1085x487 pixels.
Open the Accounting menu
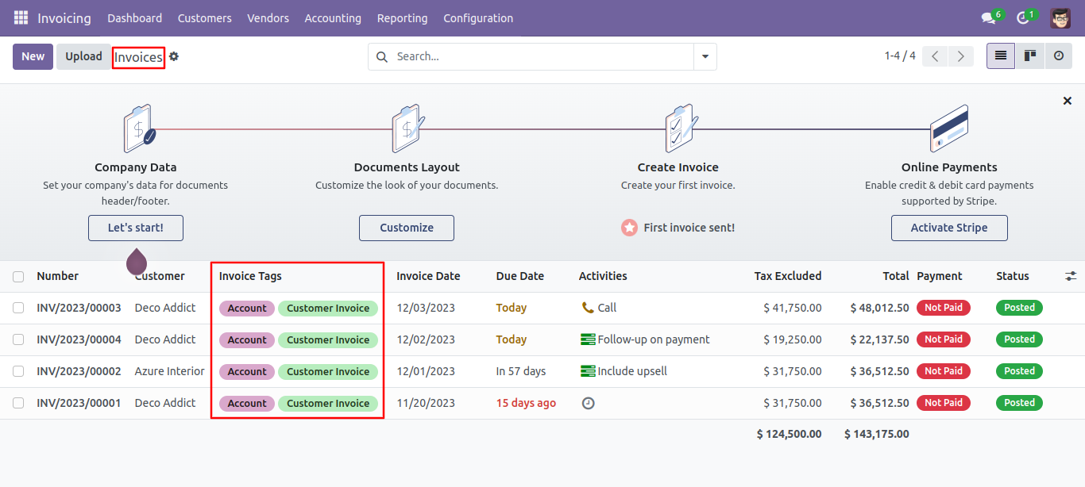coord(333,17)
